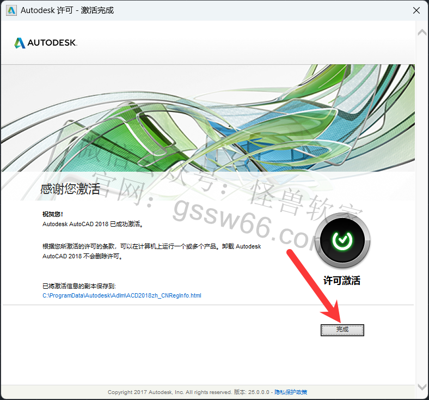The height and width of the screenshot is (400, 429).
Task: Close the Autodesk license dialog
Action: click(416, 10)
